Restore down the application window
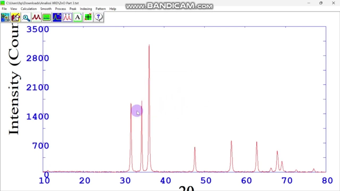 click(x=321, y=3)
